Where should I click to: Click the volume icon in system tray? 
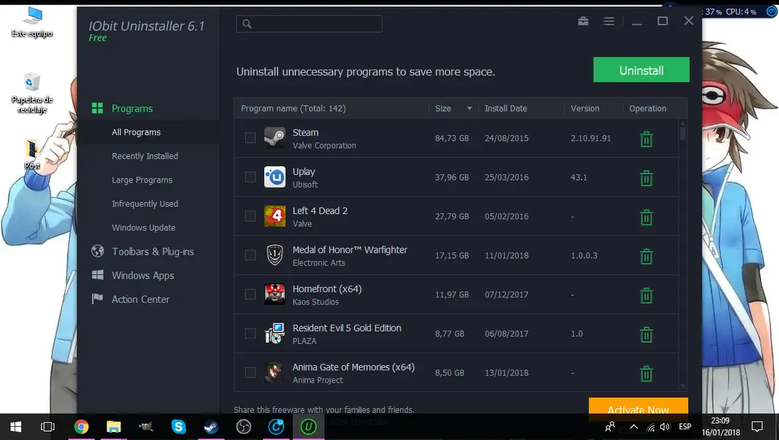point(666,427)
